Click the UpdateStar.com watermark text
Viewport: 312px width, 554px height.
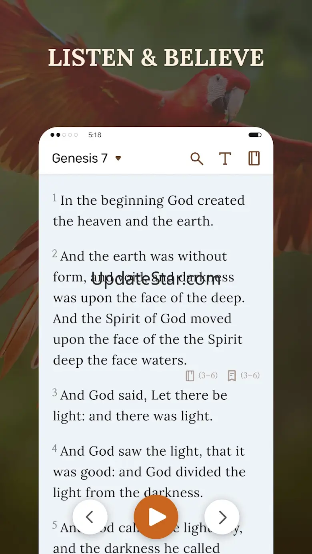[x=156, y=279]
